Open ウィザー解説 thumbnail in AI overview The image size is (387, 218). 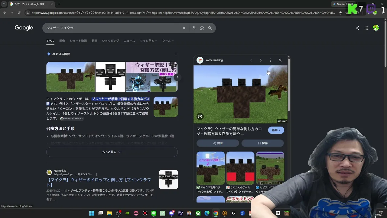click(x=151, y=77)
